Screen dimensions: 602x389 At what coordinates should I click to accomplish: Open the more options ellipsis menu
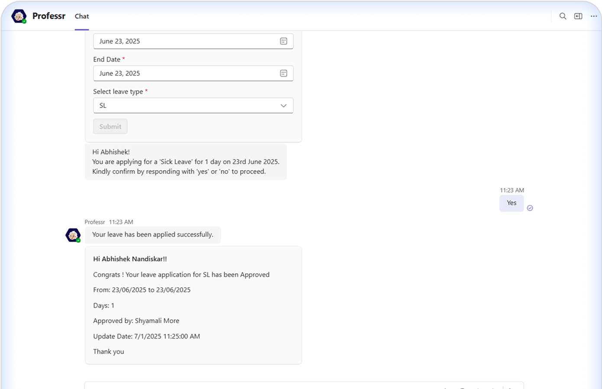pyautogui.click(x=593, y=16)
